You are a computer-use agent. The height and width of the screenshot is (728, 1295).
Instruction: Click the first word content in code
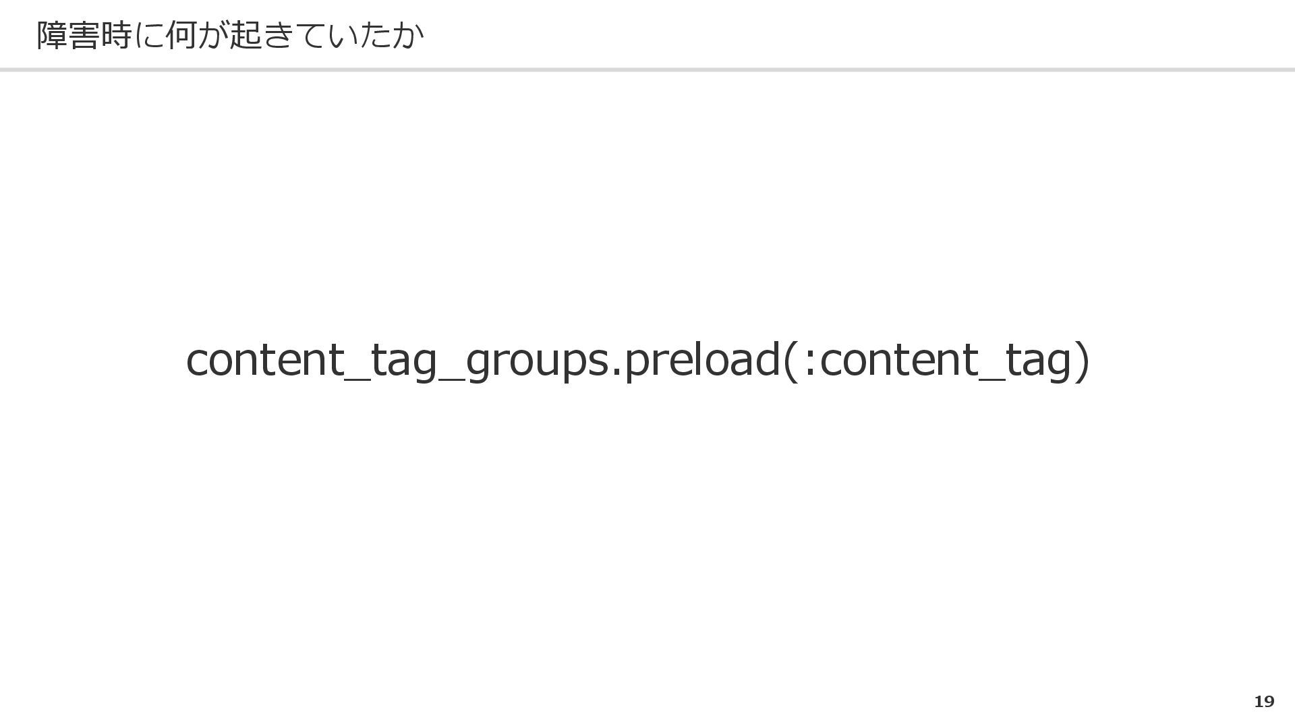tap(265, 361)
